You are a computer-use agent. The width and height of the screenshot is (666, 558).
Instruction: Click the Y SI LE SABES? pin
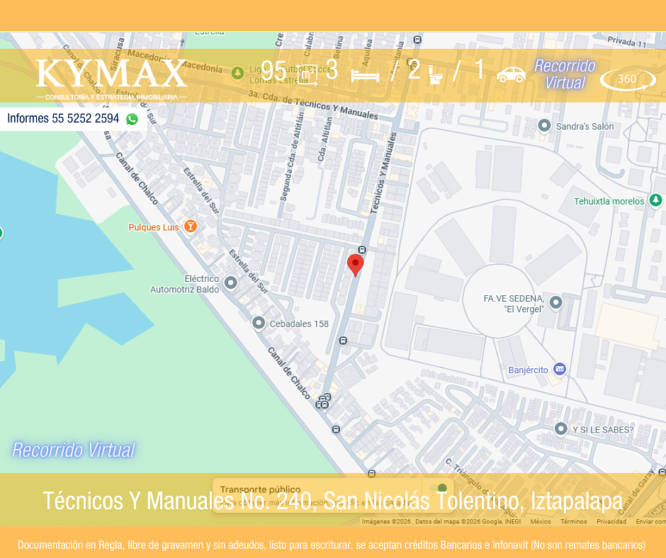560,429
